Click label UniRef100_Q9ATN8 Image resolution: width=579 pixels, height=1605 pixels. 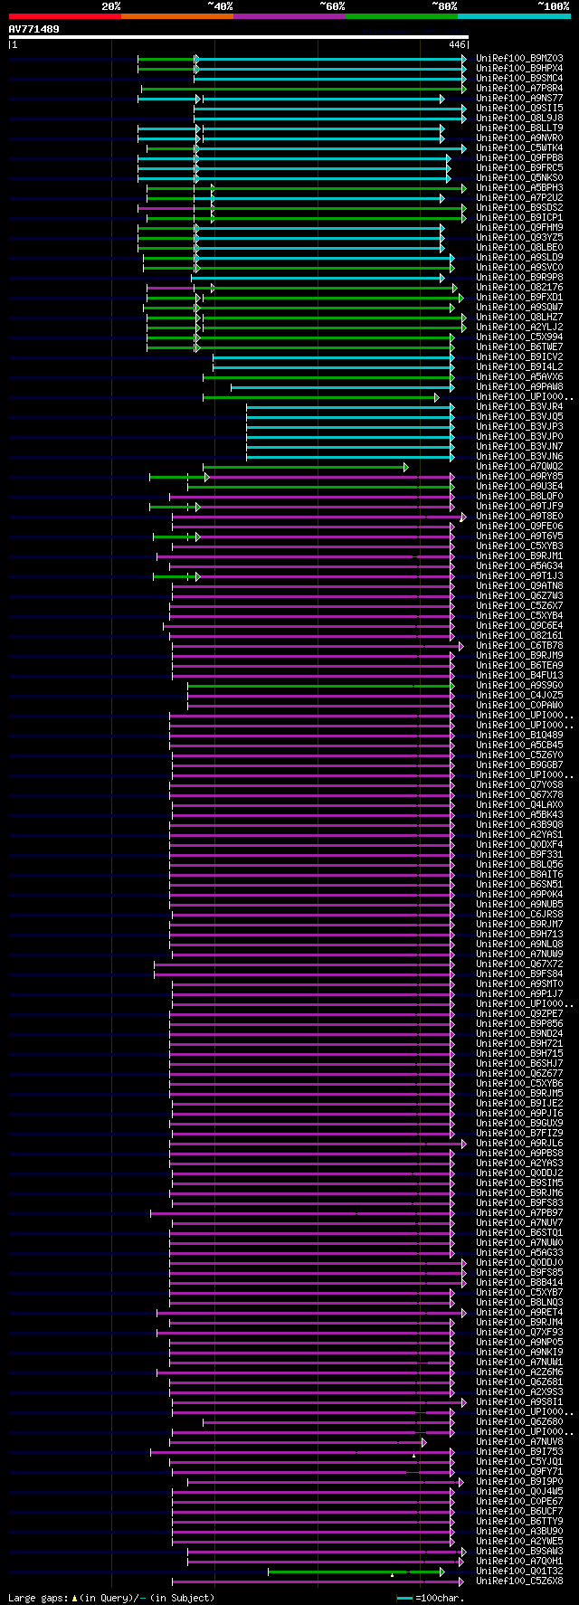[519, 586]
